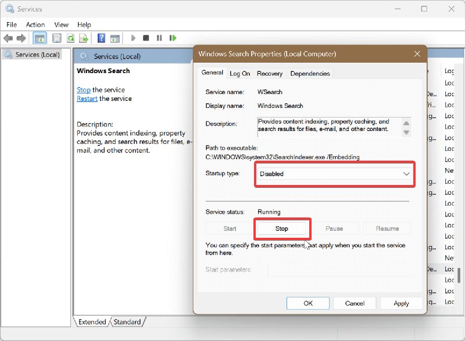
Task: Open the Help menu
Action: pos(84,24)
